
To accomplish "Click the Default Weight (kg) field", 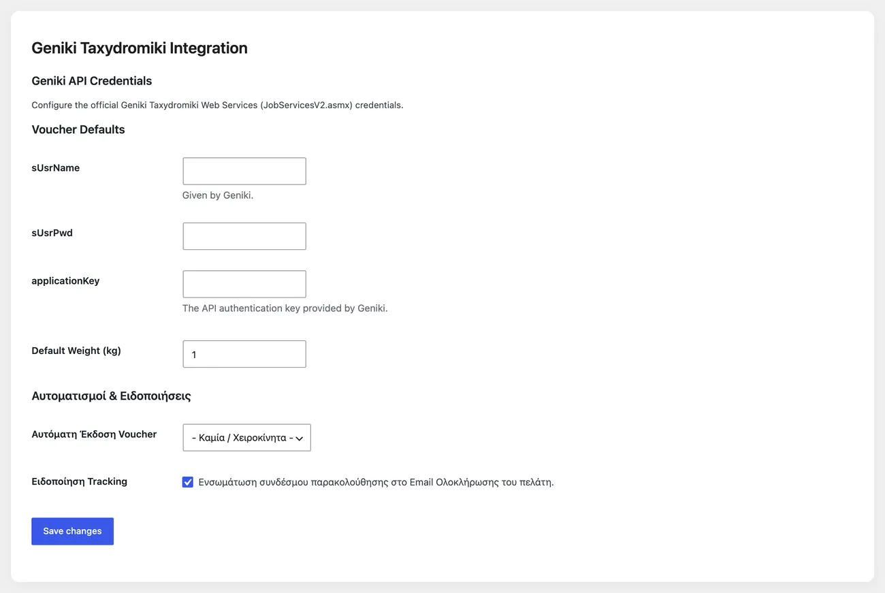I will [244, 354].
